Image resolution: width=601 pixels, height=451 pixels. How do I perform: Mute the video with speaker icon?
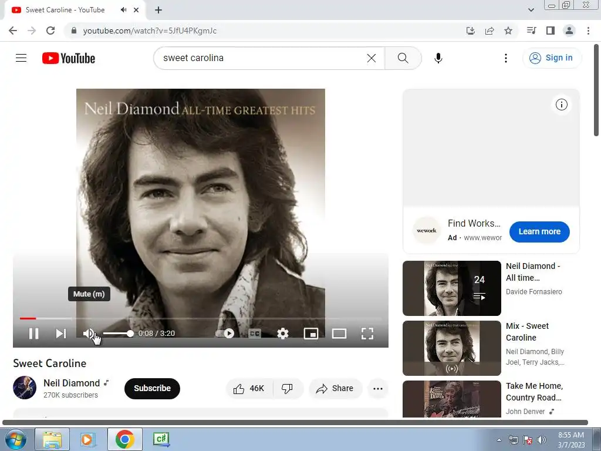(89, 334)
